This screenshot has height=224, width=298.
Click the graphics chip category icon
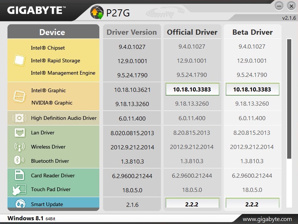point(19,96)
